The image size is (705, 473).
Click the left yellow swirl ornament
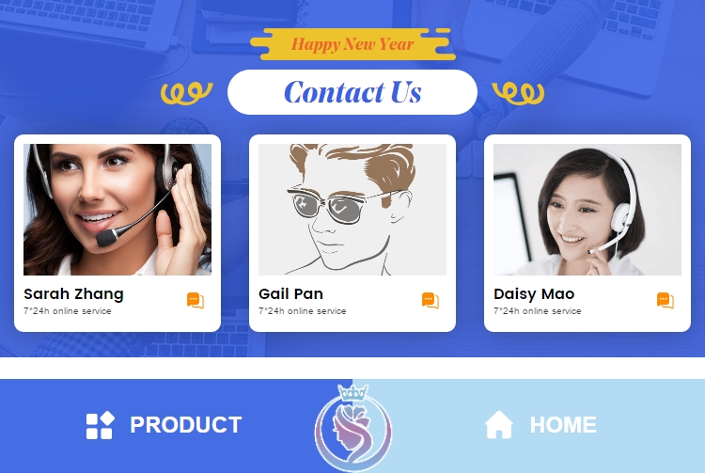[187, 93]
